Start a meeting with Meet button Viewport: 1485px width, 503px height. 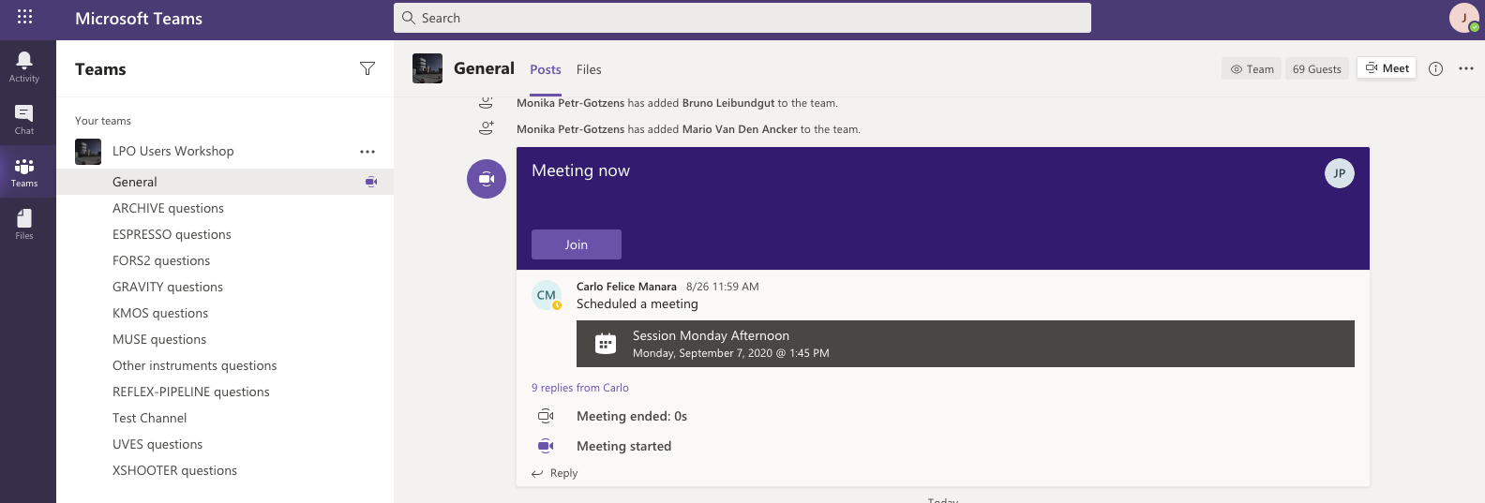(x=1387, y=68)
